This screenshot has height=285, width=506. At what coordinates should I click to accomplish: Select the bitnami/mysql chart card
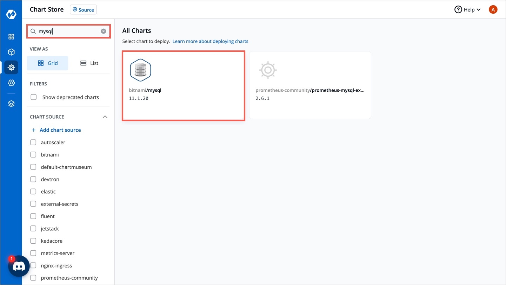point(183,86)
